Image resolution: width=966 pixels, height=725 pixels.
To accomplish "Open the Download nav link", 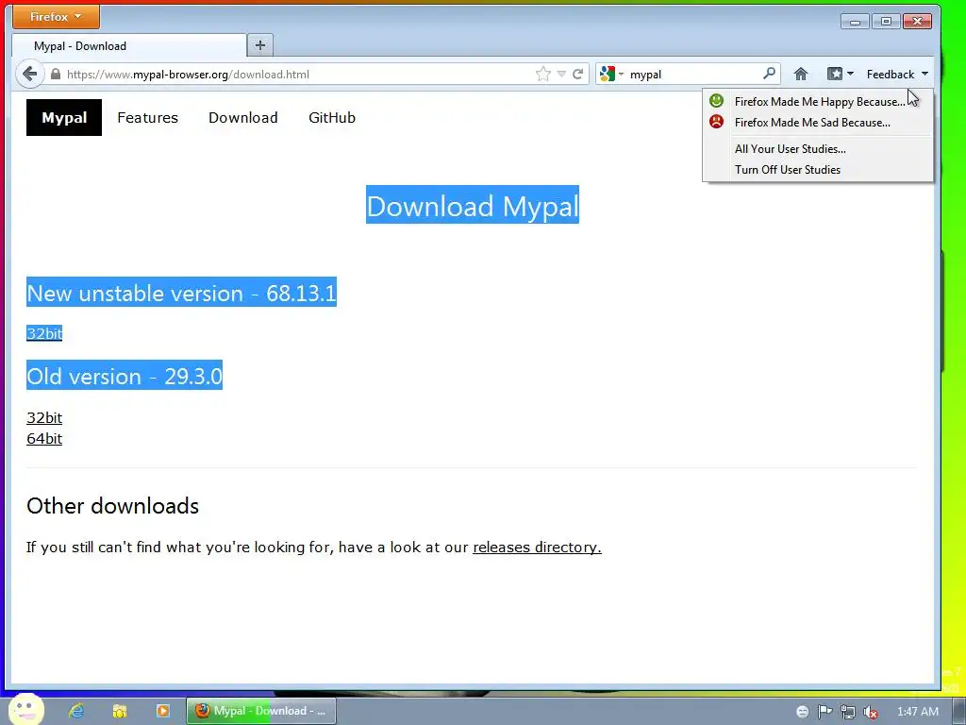I will pyautogui.click(x=243, y=118).
